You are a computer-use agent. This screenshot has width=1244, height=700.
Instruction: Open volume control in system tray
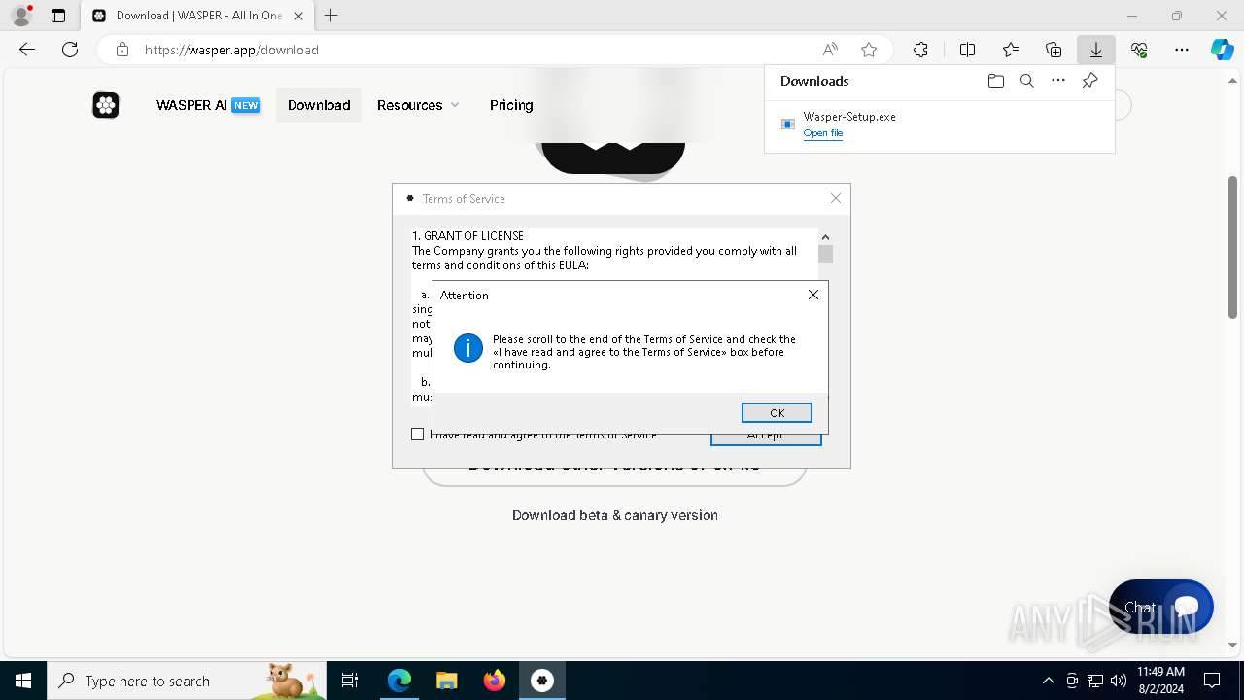click(1119, 681)
